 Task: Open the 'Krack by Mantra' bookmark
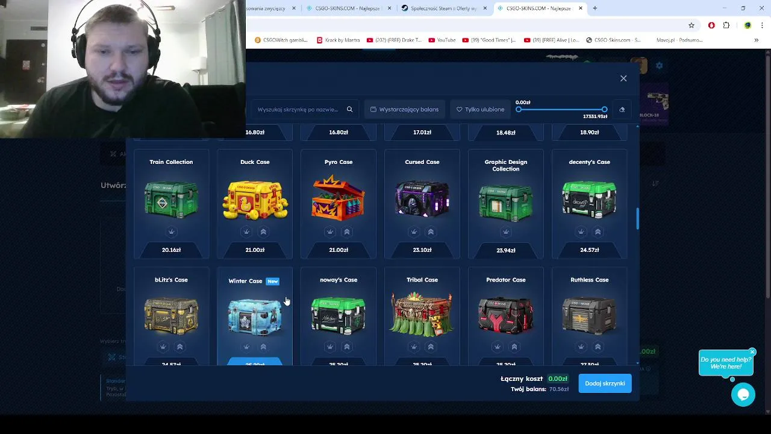click(x=339, y=40)
